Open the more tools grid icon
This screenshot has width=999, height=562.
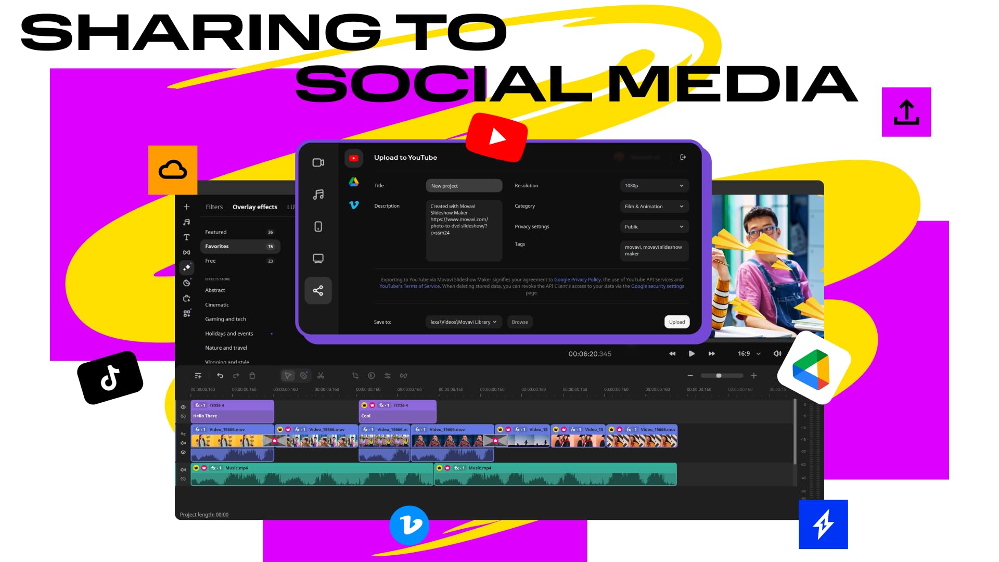pos(187,314)
